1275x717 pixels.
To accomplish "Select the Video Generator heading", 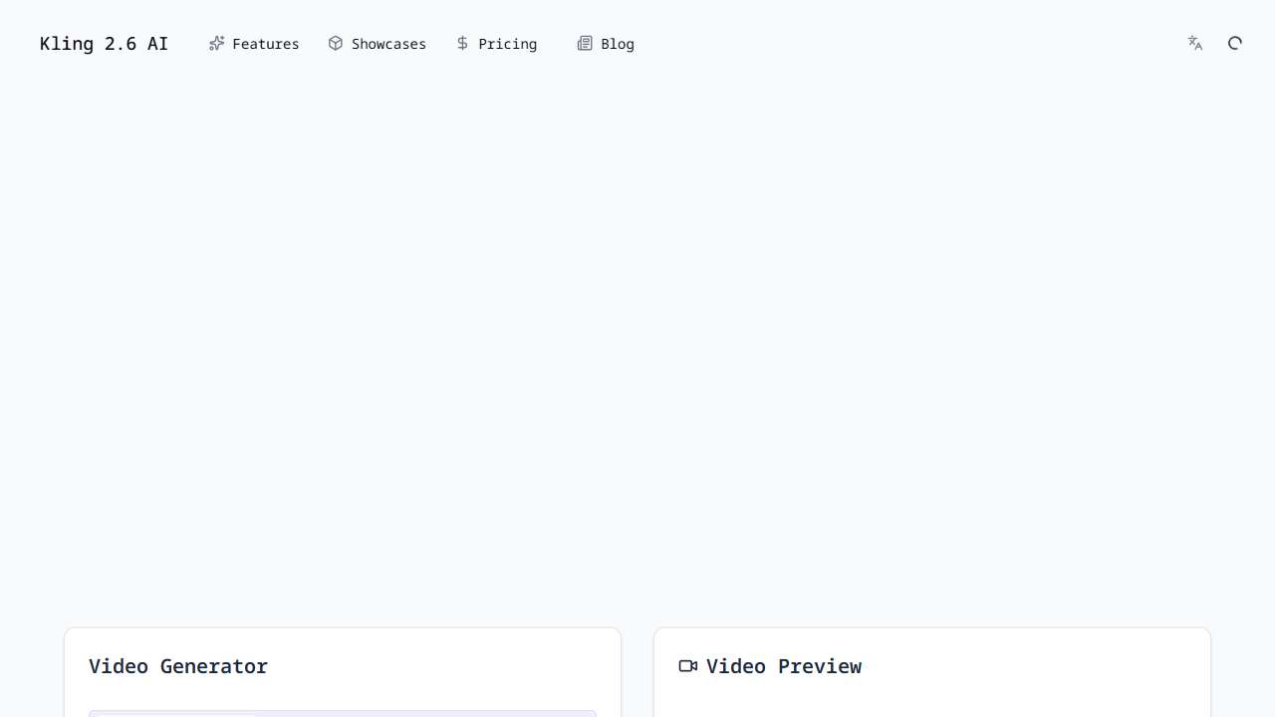I will (178, 666).
